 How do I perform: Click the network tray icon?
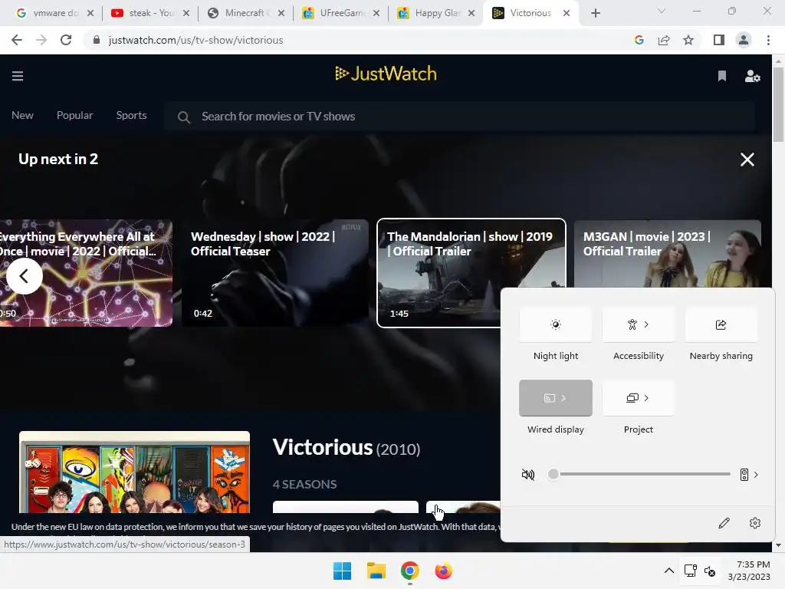point(691,571)
